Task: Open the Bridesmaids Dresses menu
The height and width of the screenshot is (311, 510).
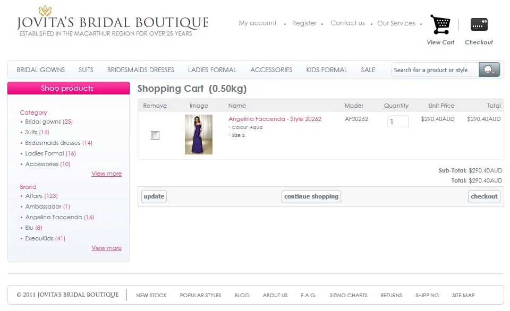Action: click(x=140, y=70)
